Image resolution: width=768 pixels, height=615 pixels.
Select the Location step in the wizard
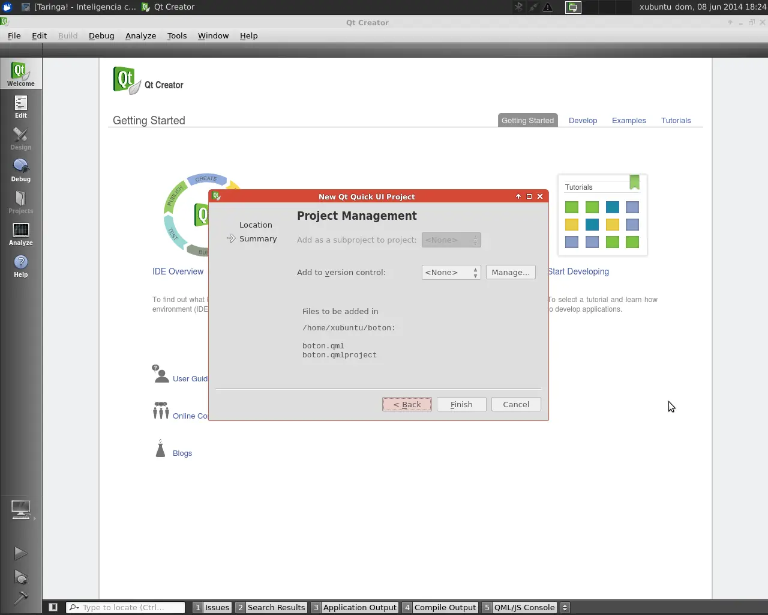256,225
